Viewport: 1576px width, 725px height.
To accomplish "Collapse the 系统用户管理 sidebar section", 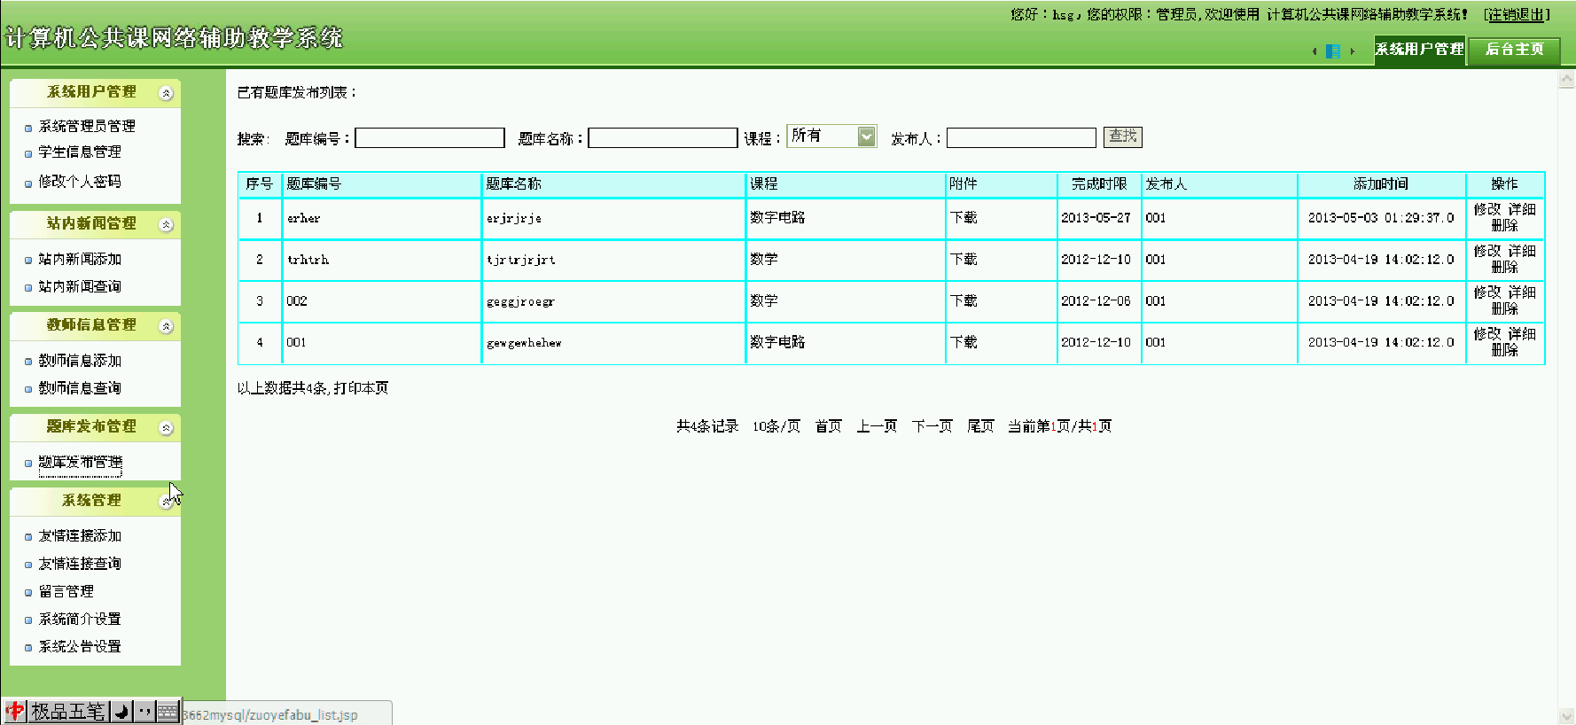I will 166,93.
